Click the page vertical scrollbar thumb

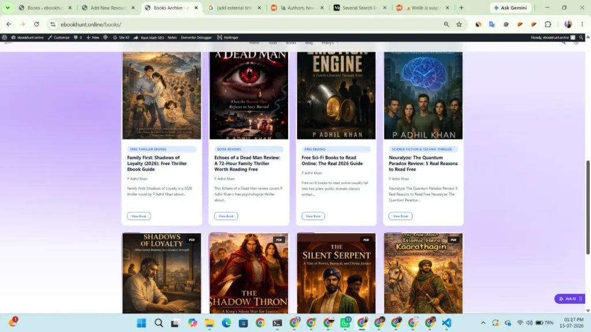click(x=588, y=207)
